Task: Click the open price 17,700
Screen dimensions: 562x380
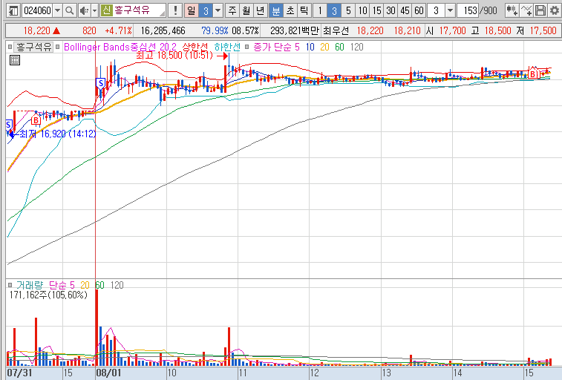Action: (x=452, y=31)
